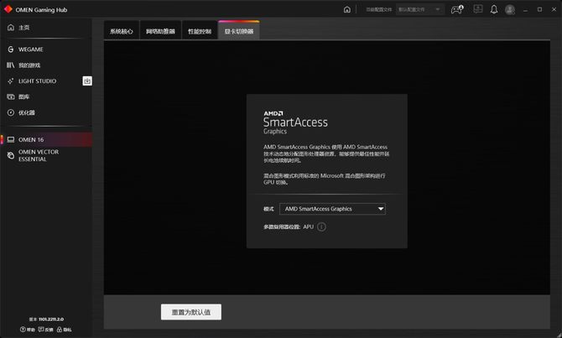The image size is (562, 338).
Task: Open 隐私 privacy link at bottom left
Action: [64, 330]
